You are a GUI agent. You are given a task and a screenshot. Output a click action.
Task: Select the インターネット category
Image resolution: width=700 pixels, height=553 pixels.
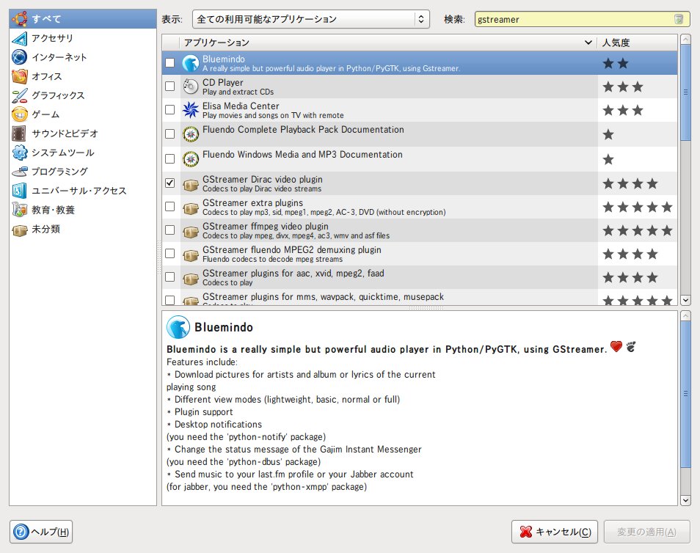pos(83,57)
